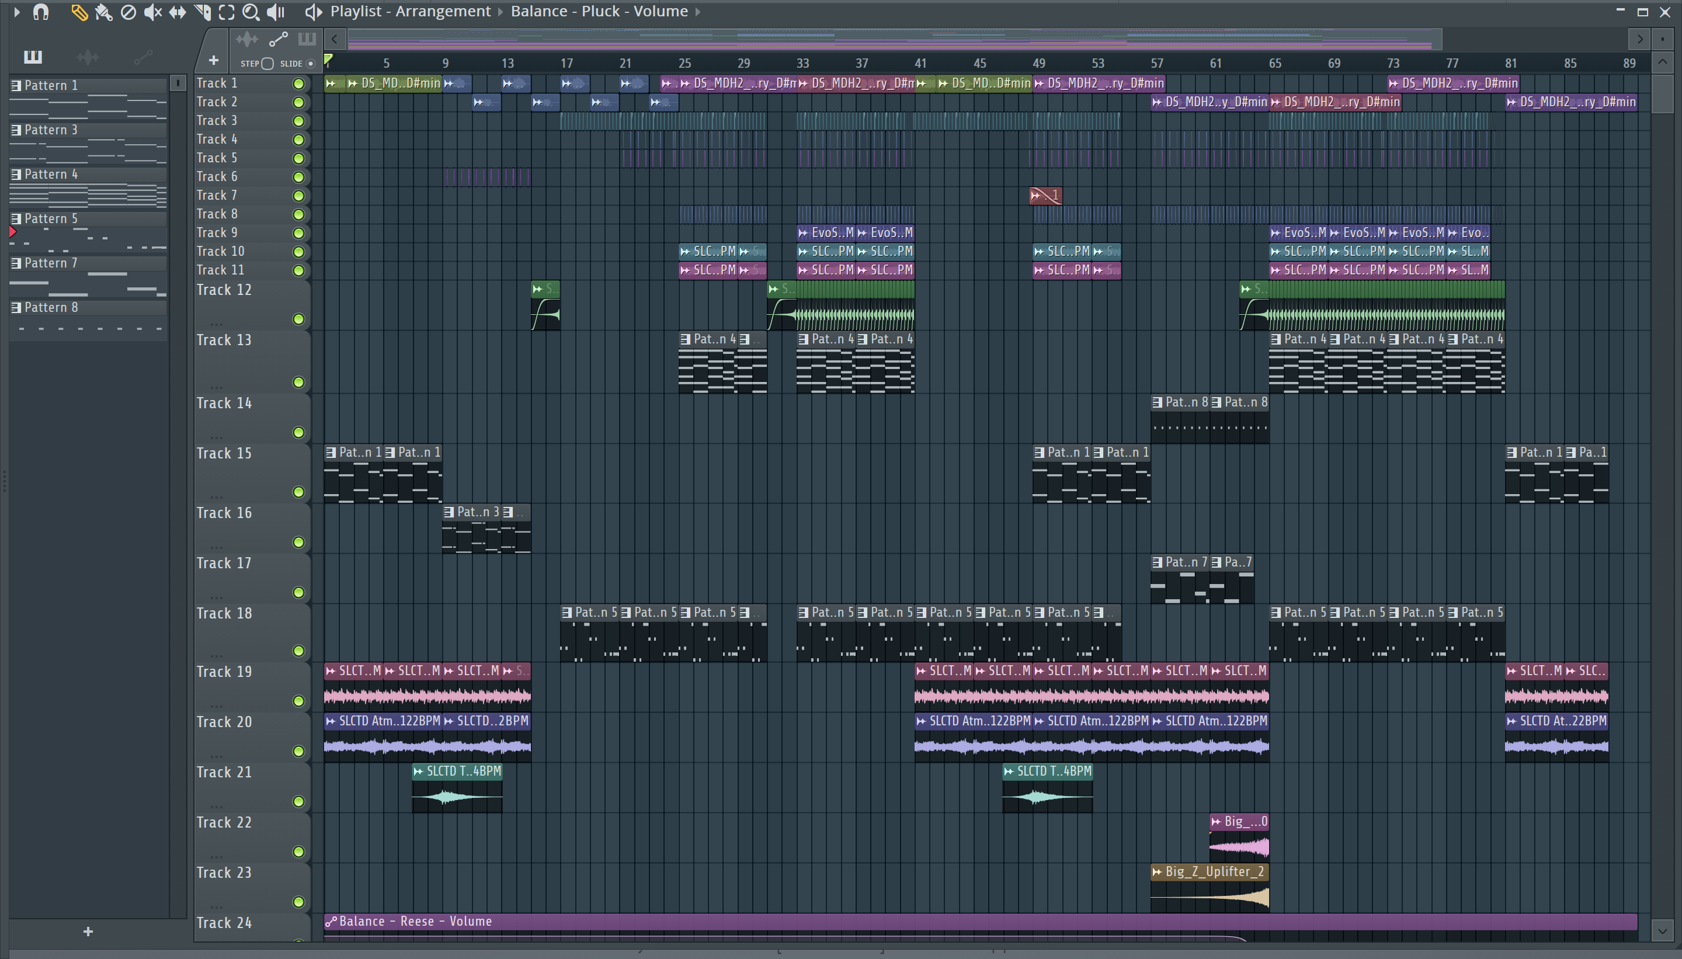Viewport: 1682px width, 959px height.
Task: Select the Delete tool
Action: pyautogui.click(x=128, y=12)
